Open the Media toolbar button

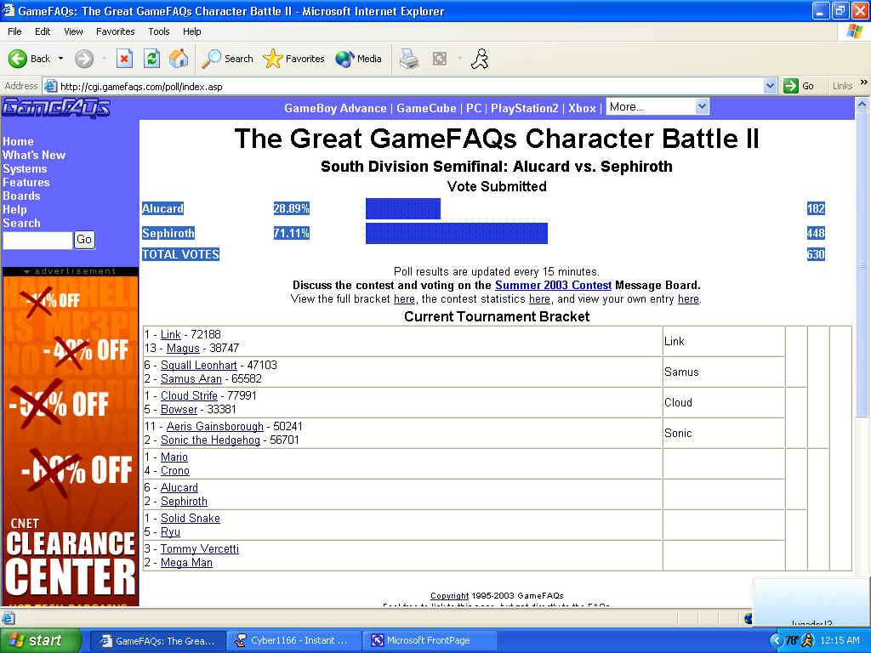(358, 59)
